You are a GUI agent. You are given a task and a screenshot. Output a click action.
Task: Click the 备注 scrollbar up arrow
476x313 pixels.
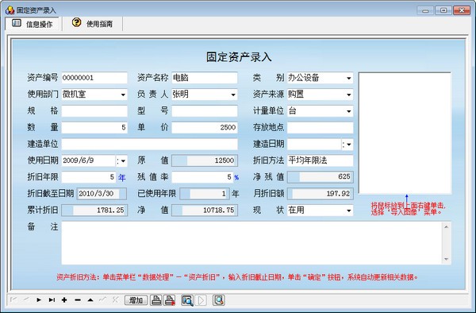click(446, 226)
